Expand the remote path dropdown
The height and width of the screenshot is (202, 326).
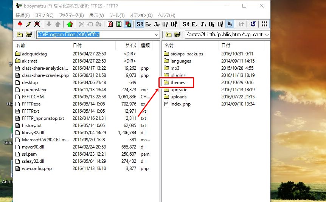click(267, 35)
